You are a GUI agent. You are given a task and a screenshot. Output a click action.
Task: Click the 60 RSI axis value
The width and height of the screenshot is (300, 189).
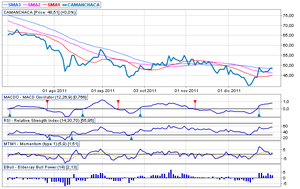[x=285, y=126]
